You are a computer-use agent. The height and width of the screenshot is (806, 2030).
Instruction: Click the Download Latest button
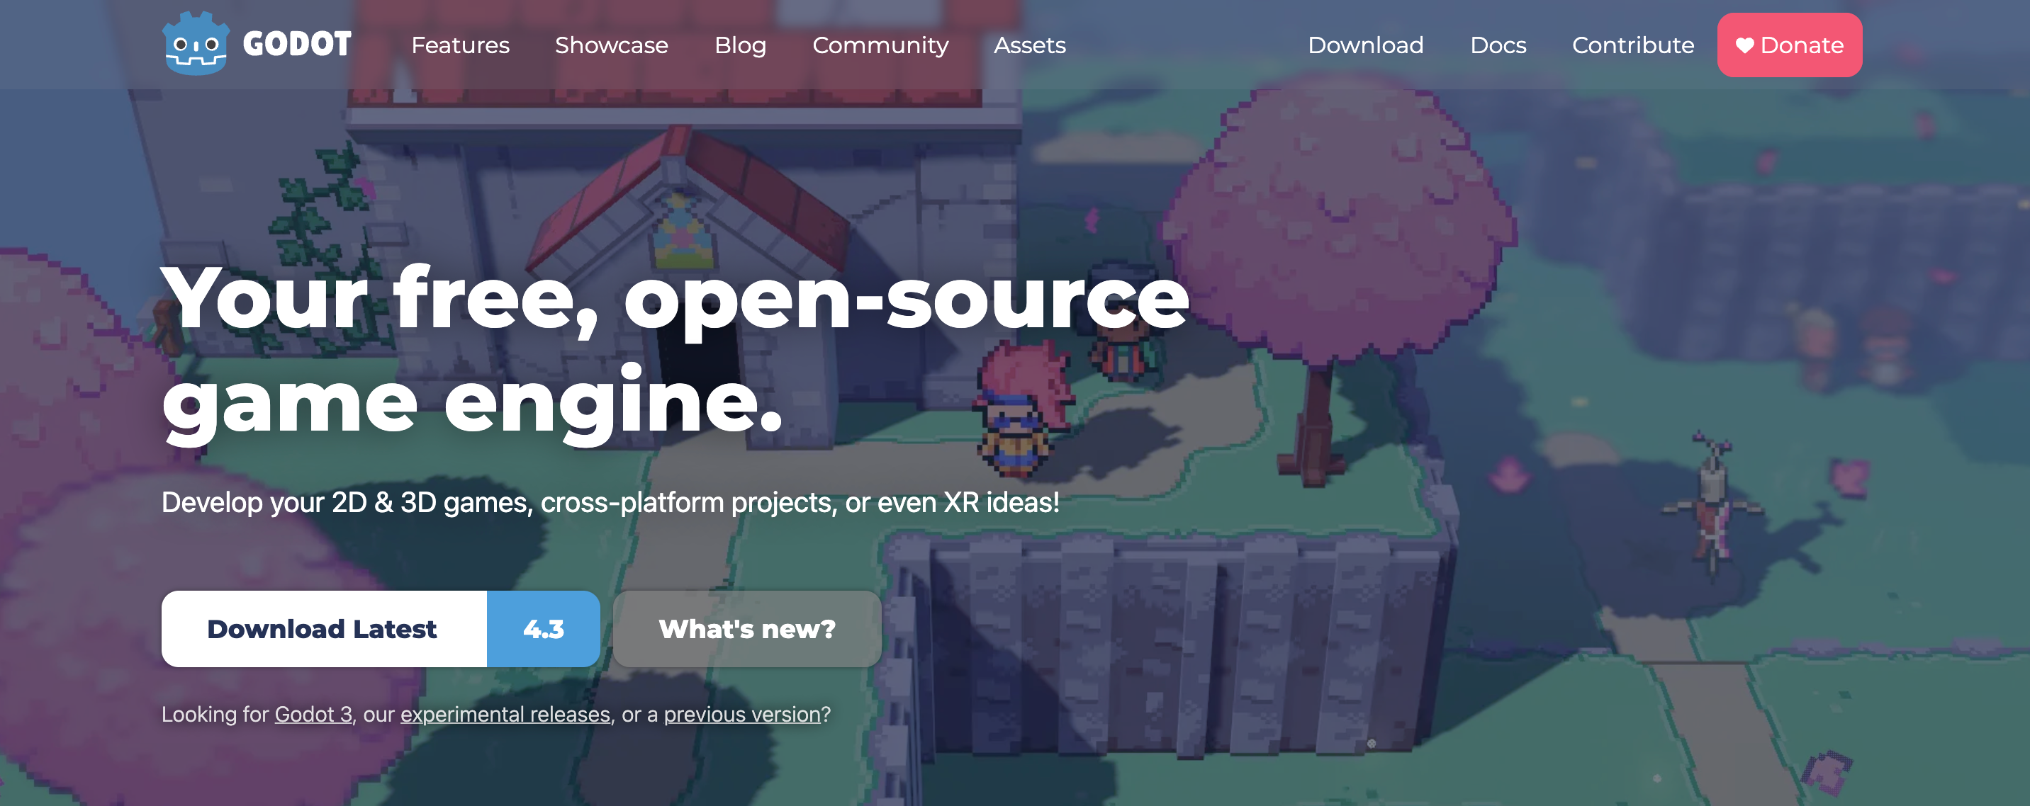pos(323,629)
